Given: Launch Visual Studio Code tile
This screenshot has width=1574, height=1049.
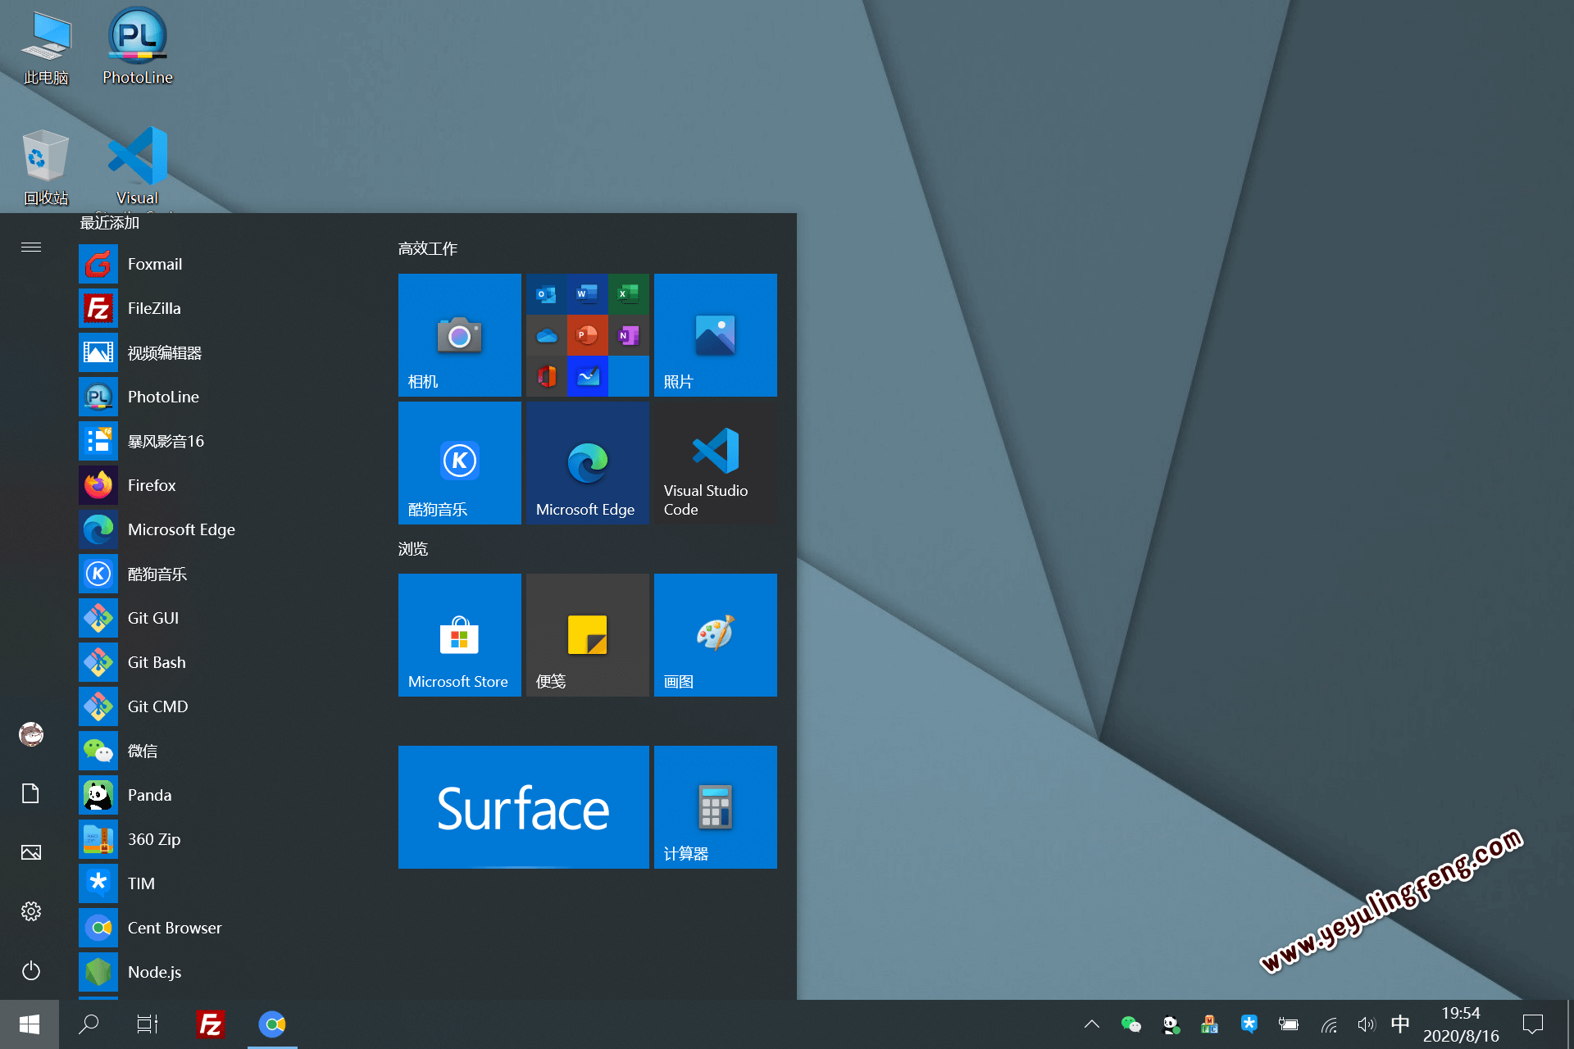Looking at the screenshot, I should (x=715, y=462).
